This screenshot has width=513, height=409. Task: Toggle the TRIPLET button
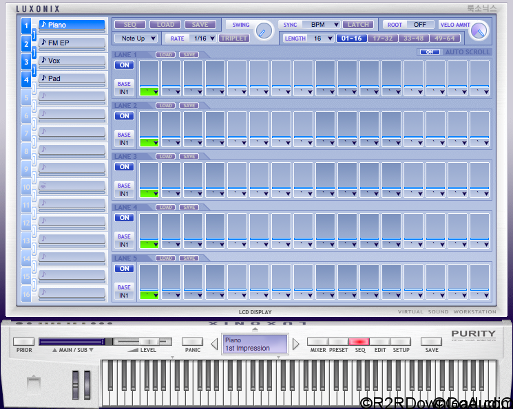(x=234, y=38)
